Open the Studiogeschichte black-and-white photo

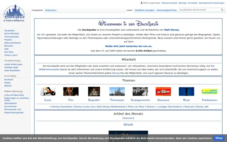coord(140,91)
